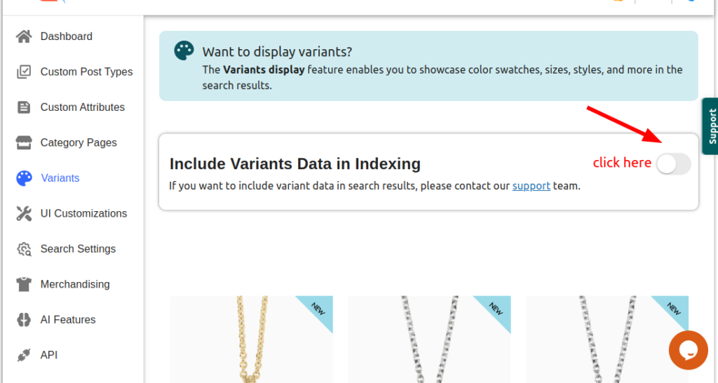This screenshot has height=383, width=718.
Task: Click the Search Settings magnifier-gear icon
Action: click(x=24, y=249)
